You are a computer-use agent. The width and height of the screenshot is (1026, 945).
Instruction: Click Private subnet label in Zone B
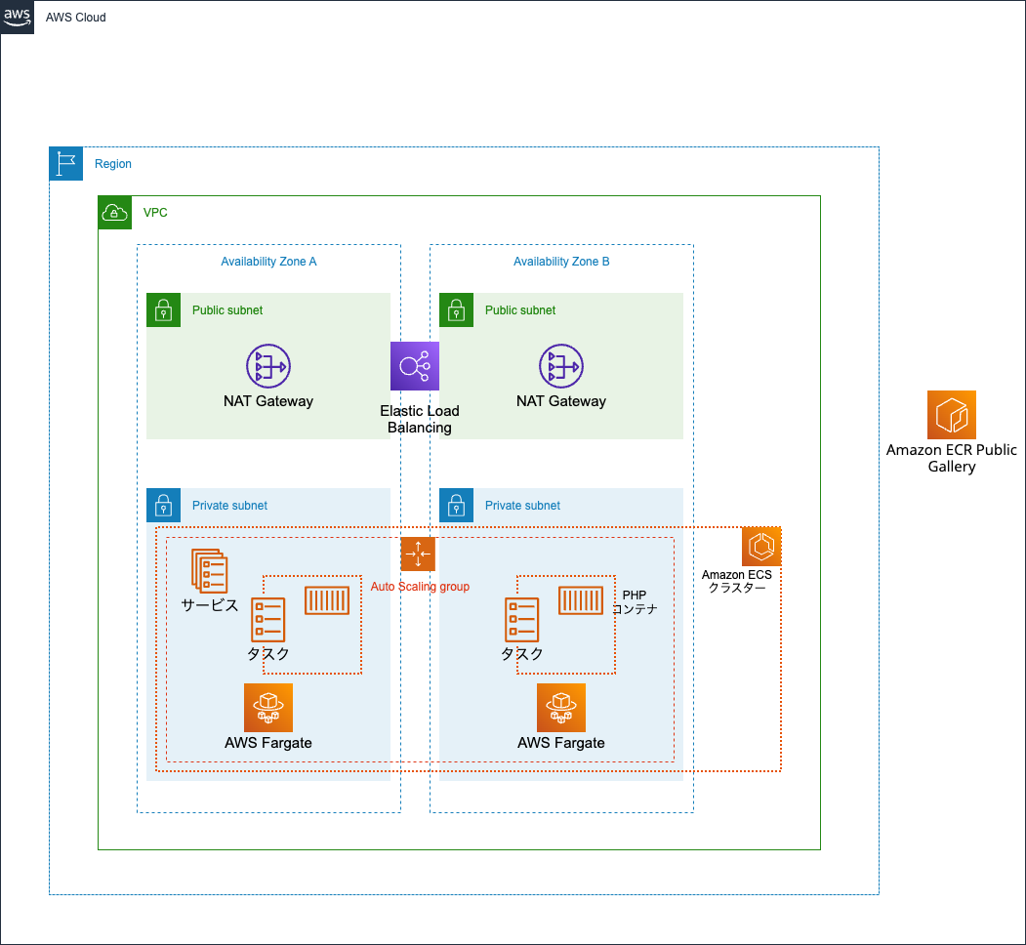tap(522, 506)
